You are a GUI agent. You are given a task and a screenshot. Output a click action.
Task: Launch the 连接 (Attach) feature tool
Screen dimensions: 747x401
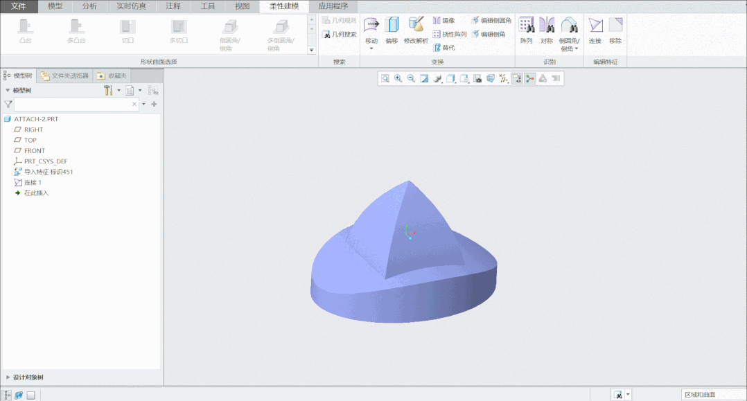595,30
